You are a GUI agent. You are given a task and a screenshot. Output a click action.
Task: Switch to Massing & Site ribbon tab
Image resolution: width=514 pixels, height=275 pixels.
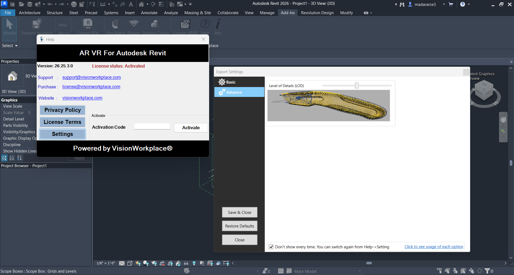click(x=198, y=13)
